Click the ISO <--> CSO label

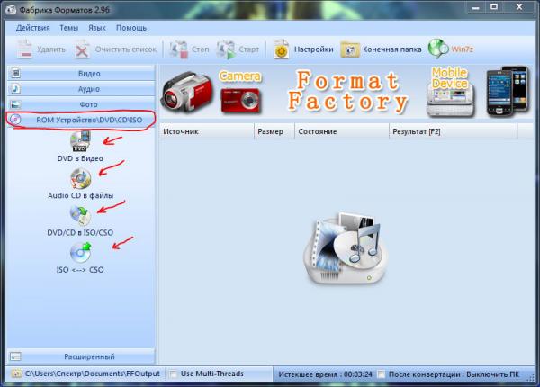pos(80,270)
